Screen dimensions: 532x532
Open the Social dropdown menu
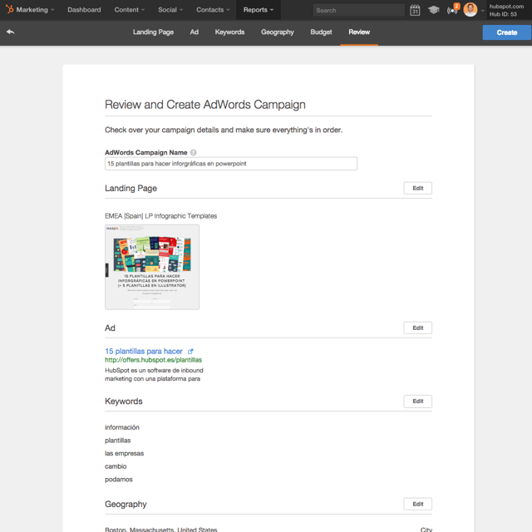click(170, 10)
